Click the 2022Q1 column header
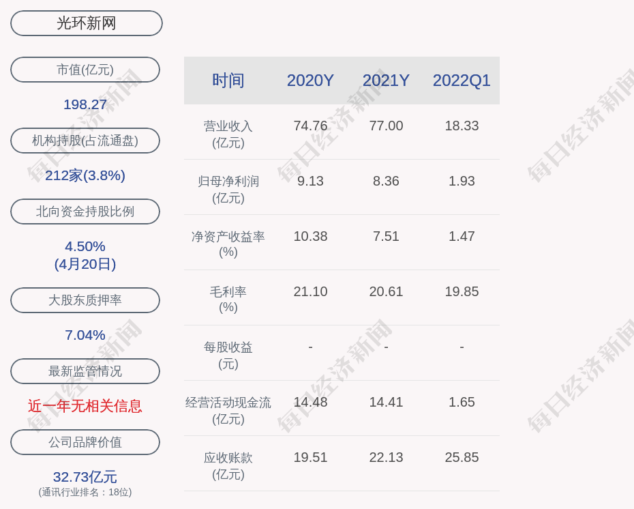 (462, 80)
